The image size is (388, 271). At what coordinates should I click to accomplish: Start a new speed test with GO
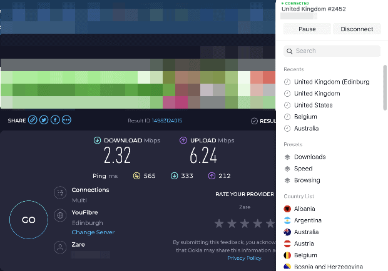point(29,220)
